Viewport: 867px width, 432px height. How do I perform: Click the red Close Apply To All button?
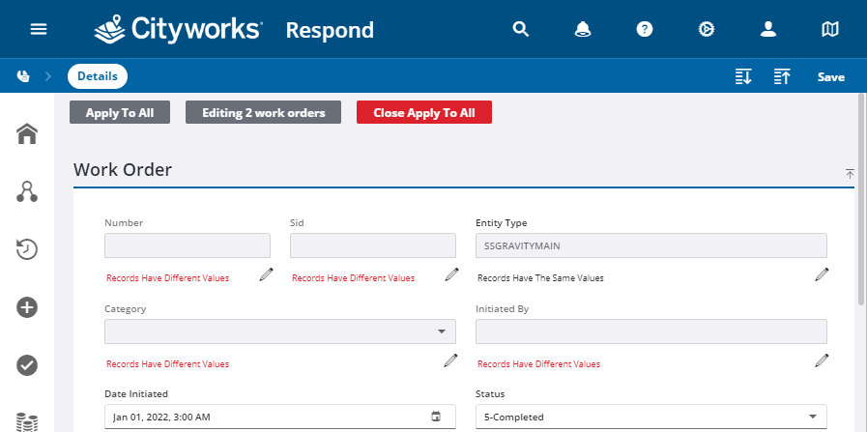coord(424,113)
